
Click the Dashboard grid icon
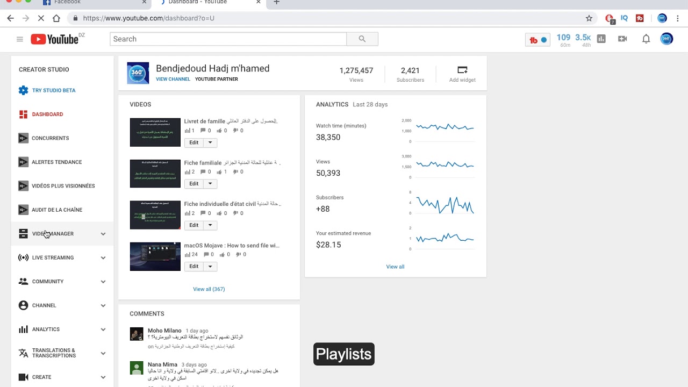tap(23, 114)
